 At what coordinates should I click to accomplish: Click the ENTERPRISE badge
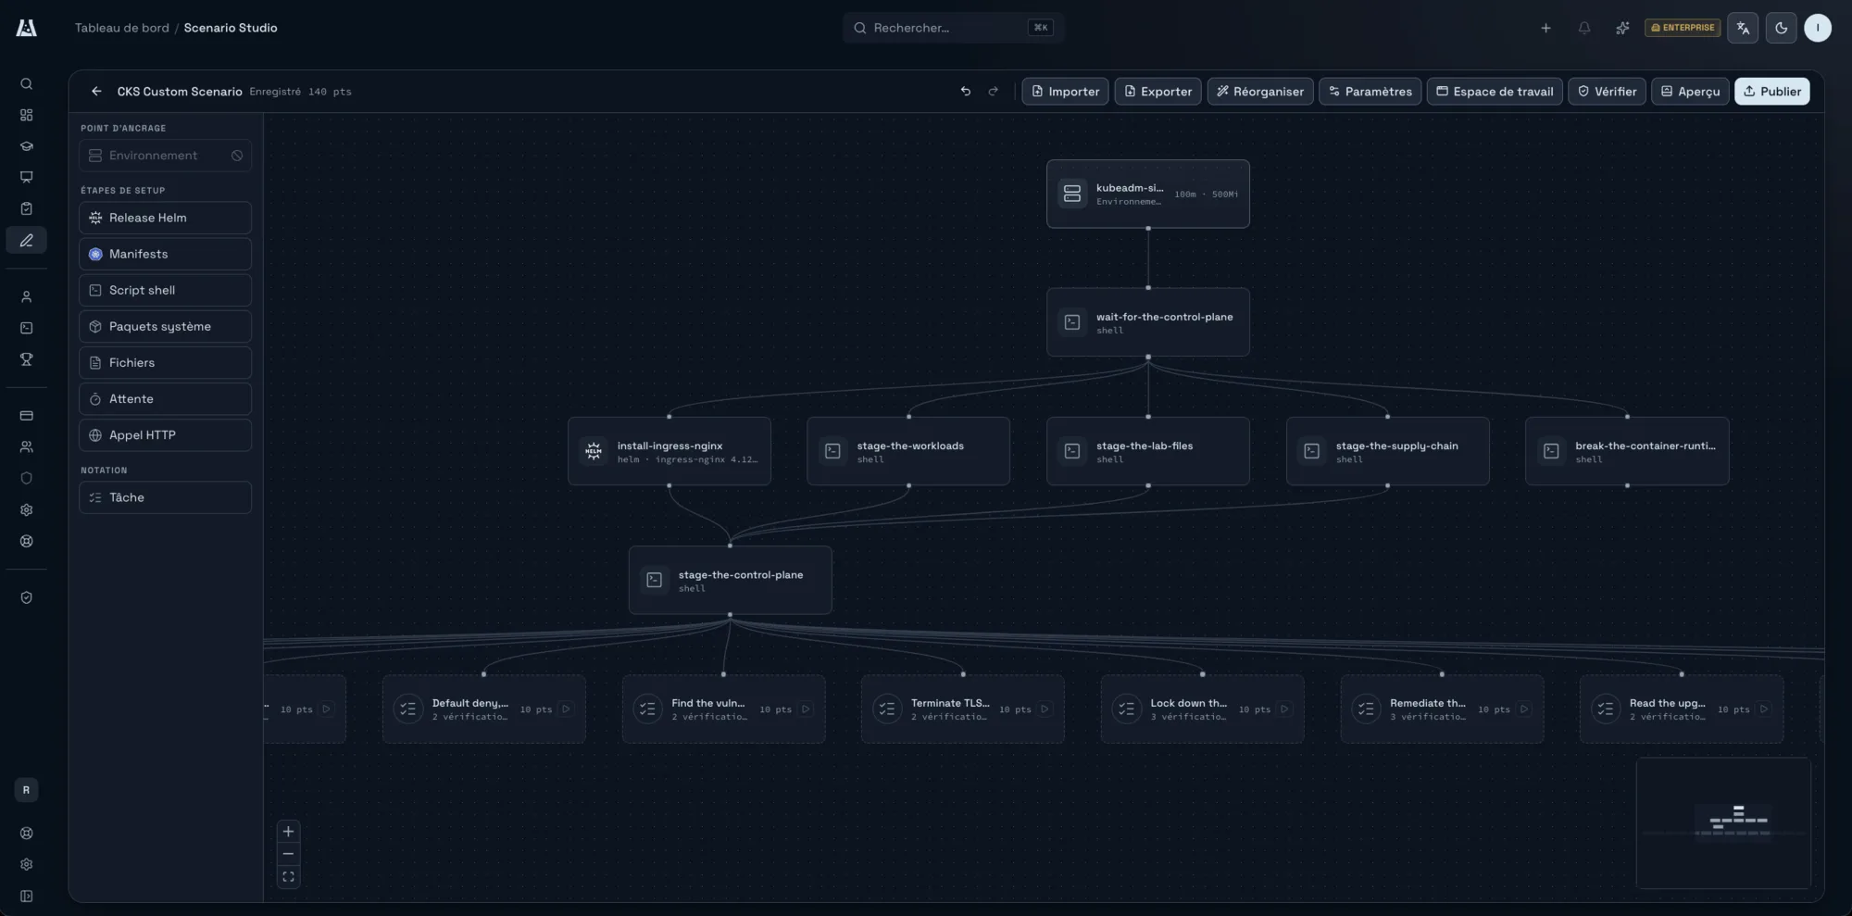(1683, 28)
